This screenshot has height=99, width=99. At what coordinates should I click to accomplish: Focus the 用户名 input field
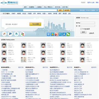88,23
